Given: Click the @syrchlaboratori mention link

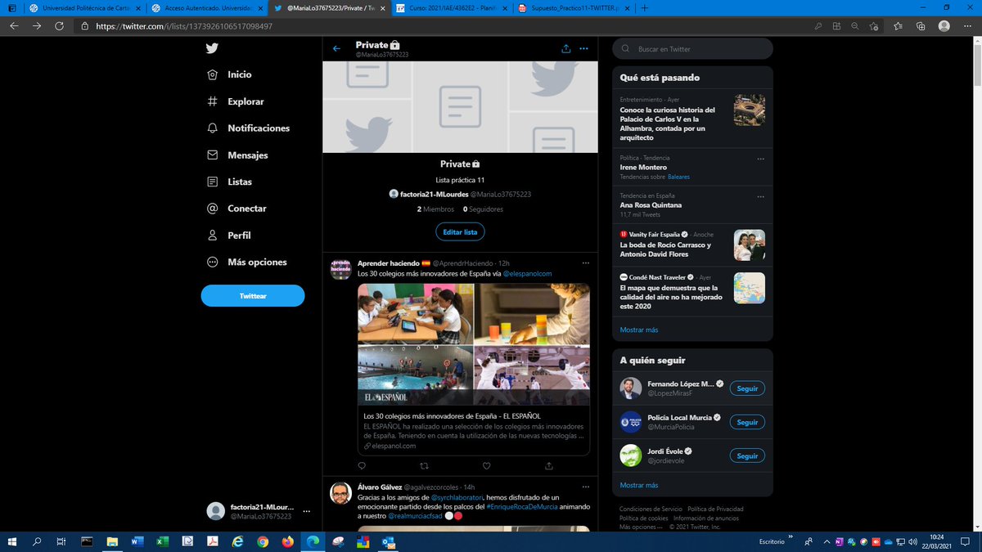Looking at the screenshot, I should point(457,497).
